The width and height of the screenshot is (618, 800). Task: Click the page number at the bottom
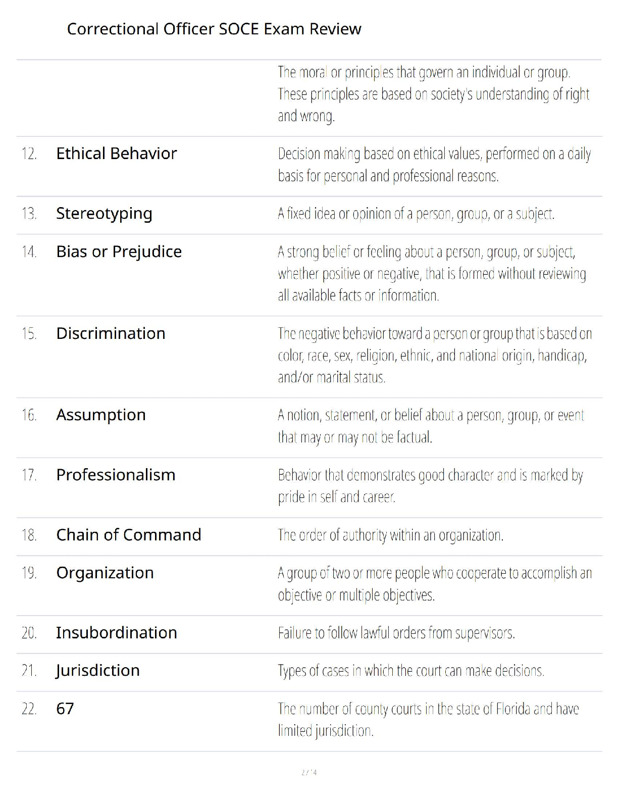tap(309, 772)
